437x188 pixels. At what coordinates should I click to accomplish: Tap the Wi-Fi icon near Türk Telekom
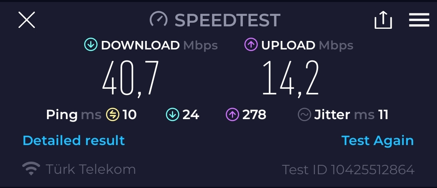coord(31,169)
